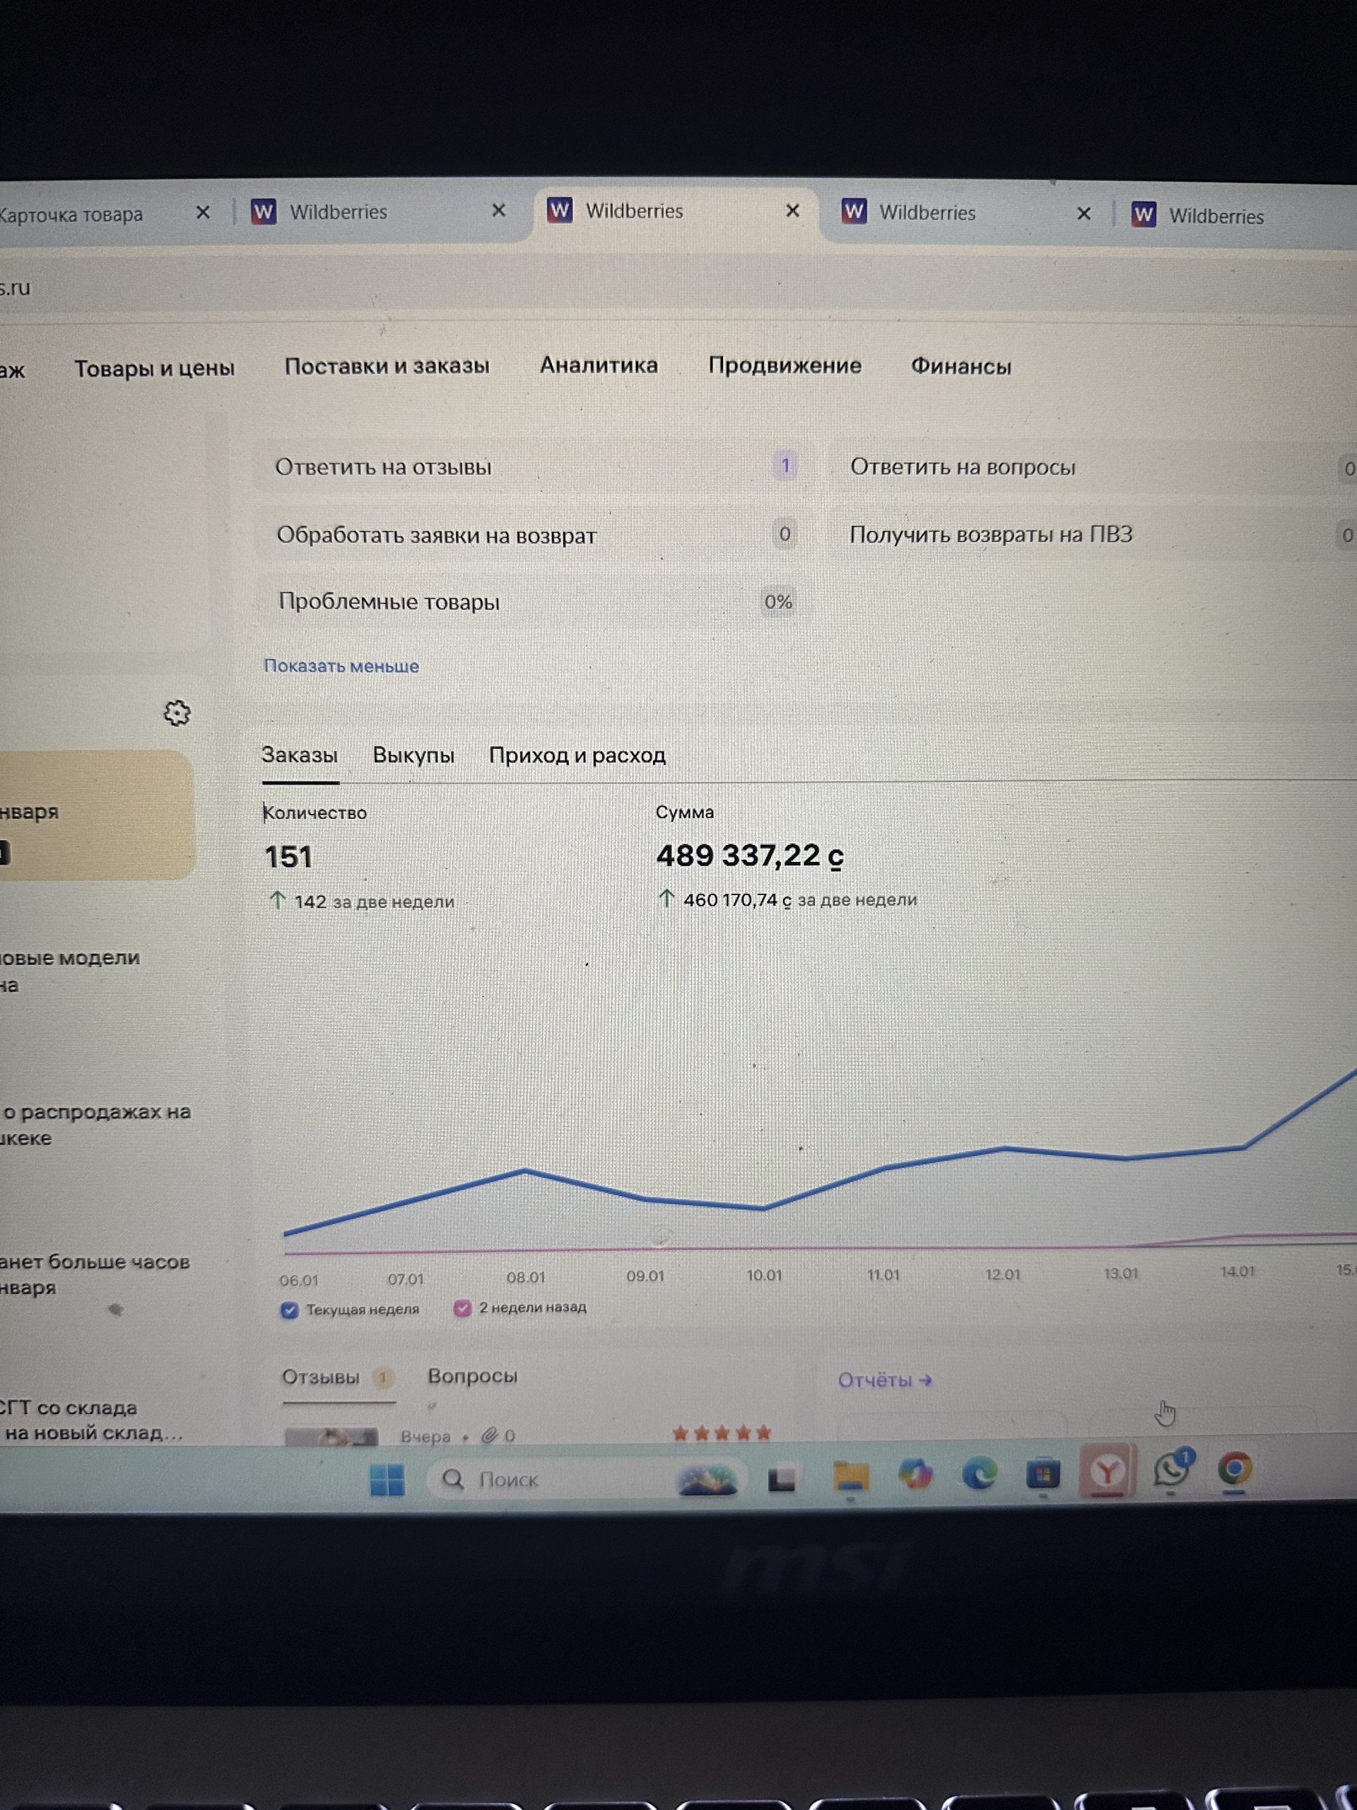Open the Аналитика menu

(598, 365)
